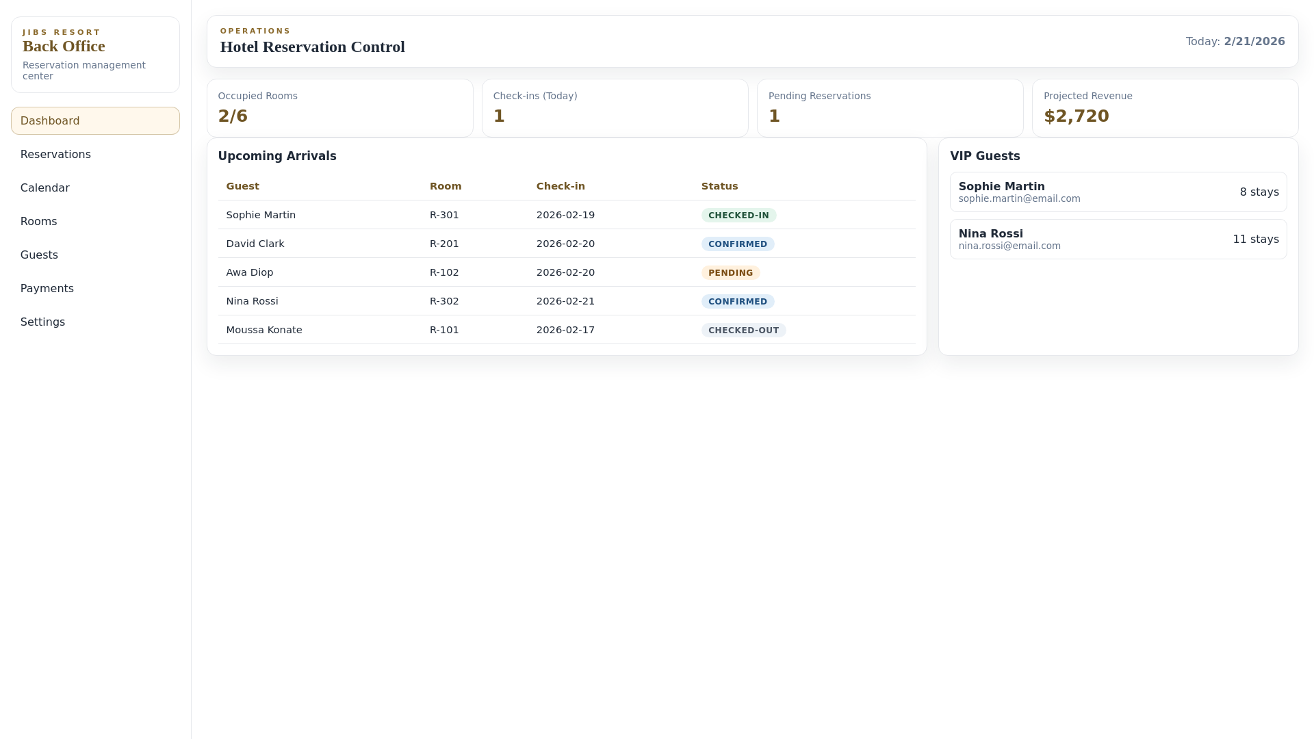Click nina.rossi@email.com address
The height and width of the screenshot is (739, 1314).
1009,246
